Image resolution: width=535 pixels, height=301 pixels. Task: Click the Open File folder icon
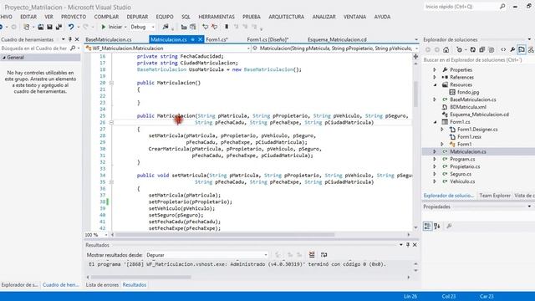[41, 27]
